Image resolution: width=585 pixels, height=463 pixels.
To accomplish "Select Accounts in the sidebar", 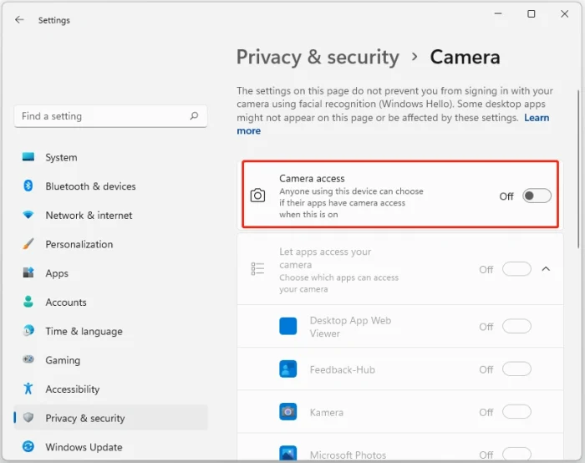I will (x=110, y=302).
